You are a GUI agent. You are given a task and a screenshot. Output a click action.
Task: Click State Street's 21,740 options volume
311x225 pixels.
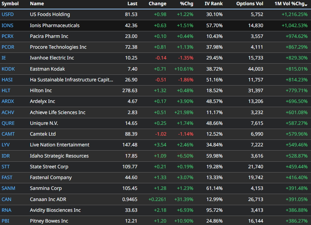[256, 167]
